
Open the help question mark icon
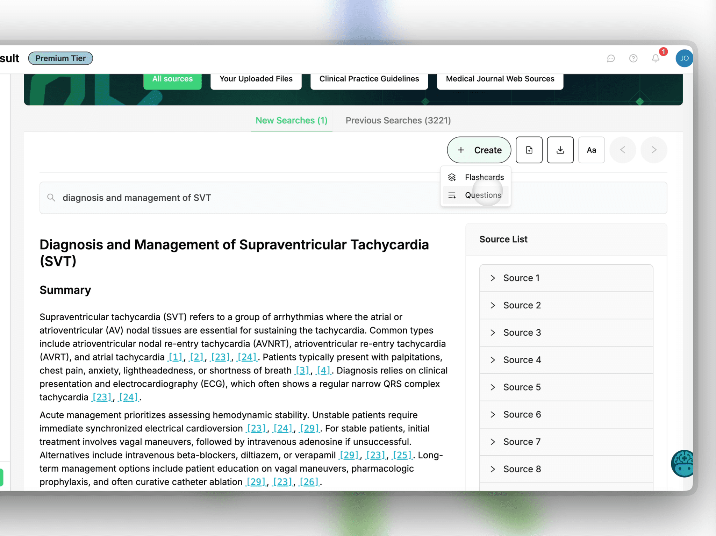tap(633, 58)
